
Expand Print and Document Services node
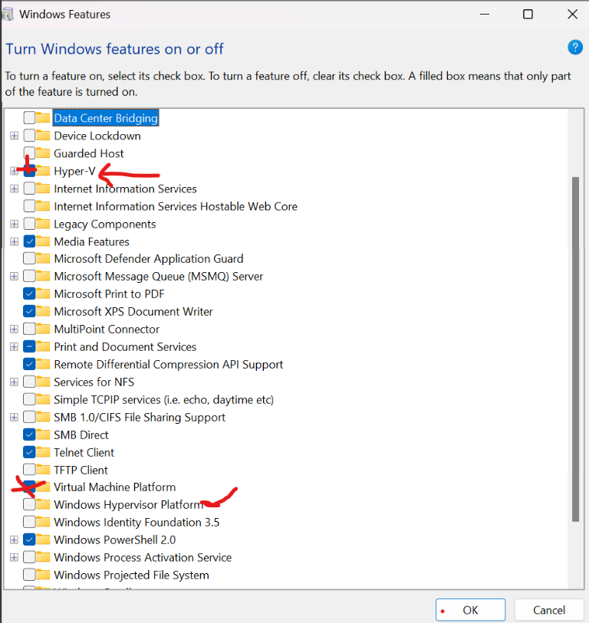[x=14, y=346]
